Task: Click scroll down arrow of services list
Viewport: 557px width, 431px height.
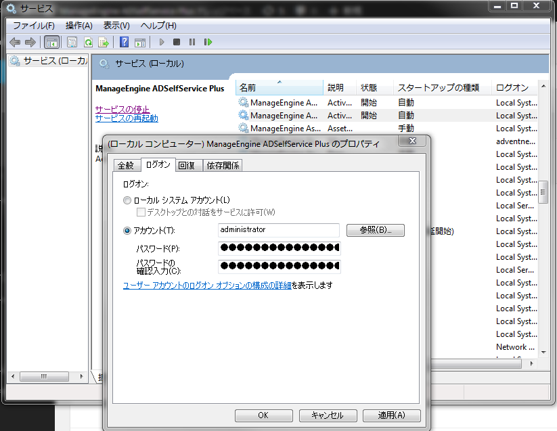Action: tap(543, 353)
